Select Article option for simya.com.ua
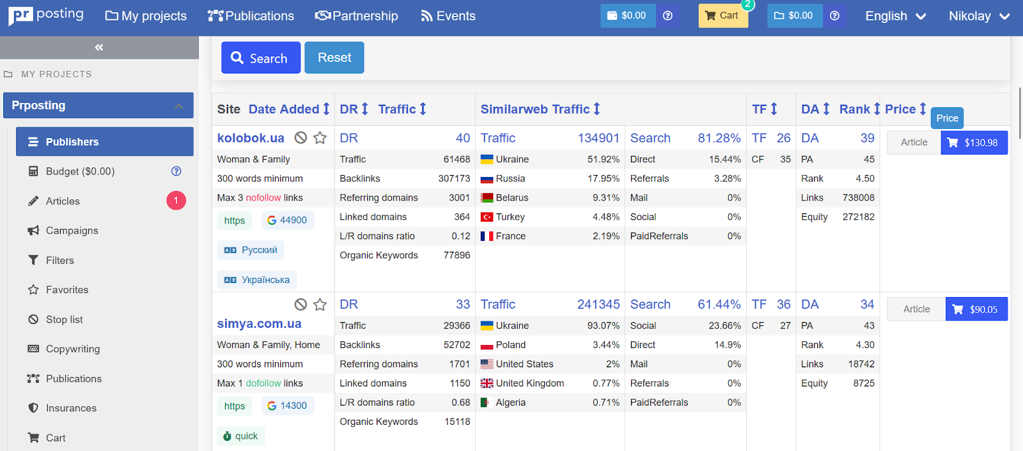The image size is (1023, 451). tap(916, 309)
